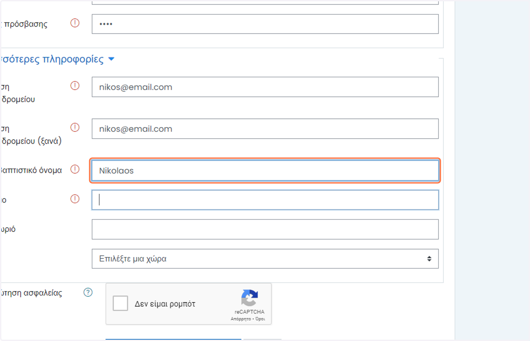Click the "απτιστικό όνομα" label text
Screen dimensions: 530x341
tap(31, 170)
